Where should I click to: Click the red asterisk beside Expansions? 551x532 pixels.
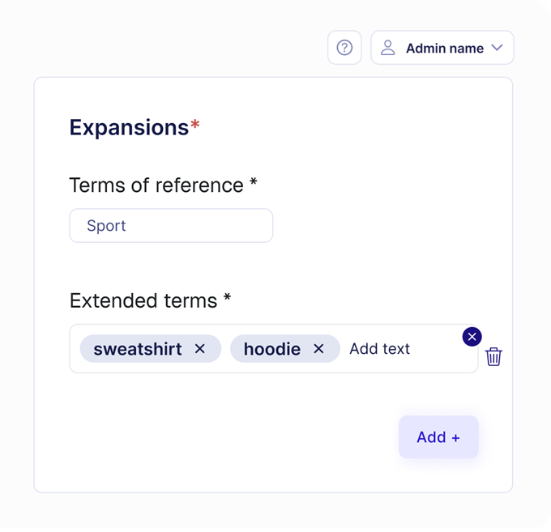(195, 126)
